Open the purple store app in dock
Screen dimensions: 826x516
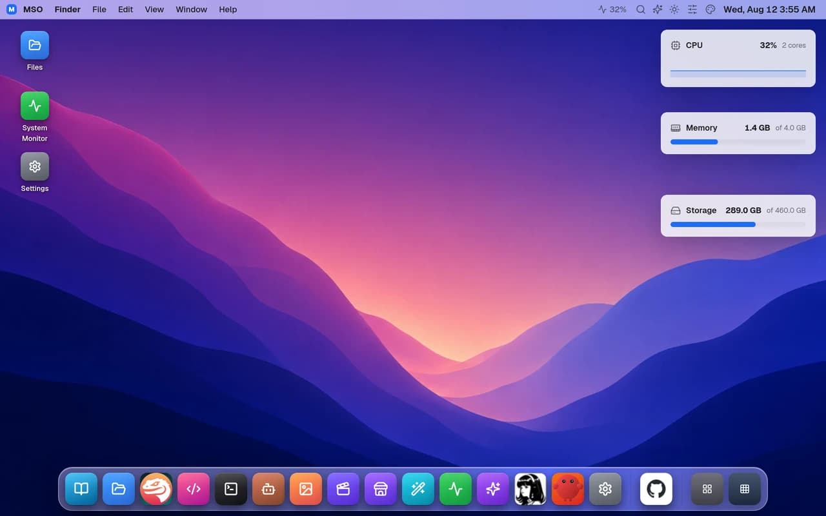[x=381, y=489]
